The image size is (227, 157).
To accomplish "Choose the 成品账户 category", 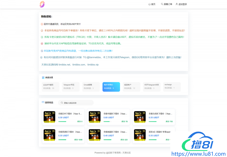I will tap(131, 87).
